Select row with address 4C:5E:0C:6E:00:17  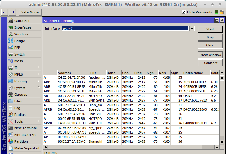(131, 82)
